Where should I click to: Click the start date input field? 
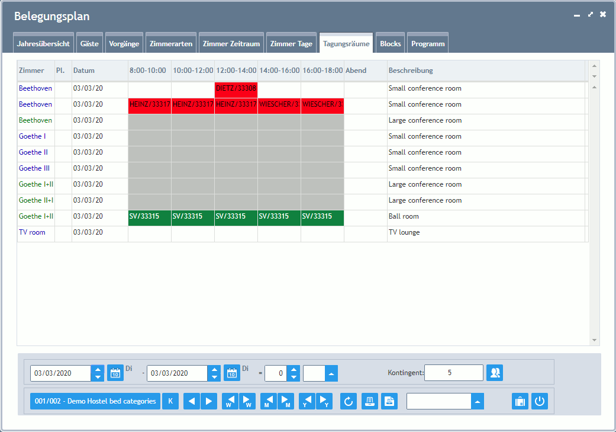pos(60,373)
